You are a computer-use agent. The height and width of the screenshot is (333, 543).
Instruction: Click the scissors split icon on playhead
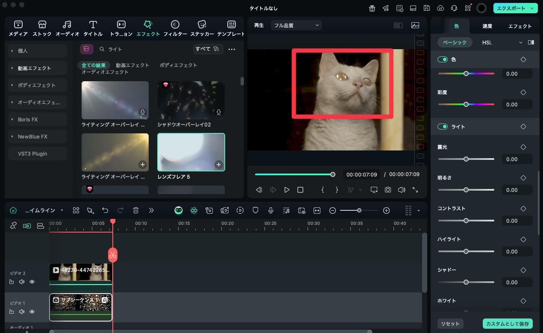[x=113, y=255]
